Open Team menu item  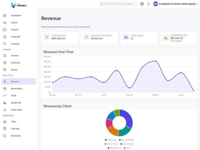pyautogui.click(x=14, y=122)
